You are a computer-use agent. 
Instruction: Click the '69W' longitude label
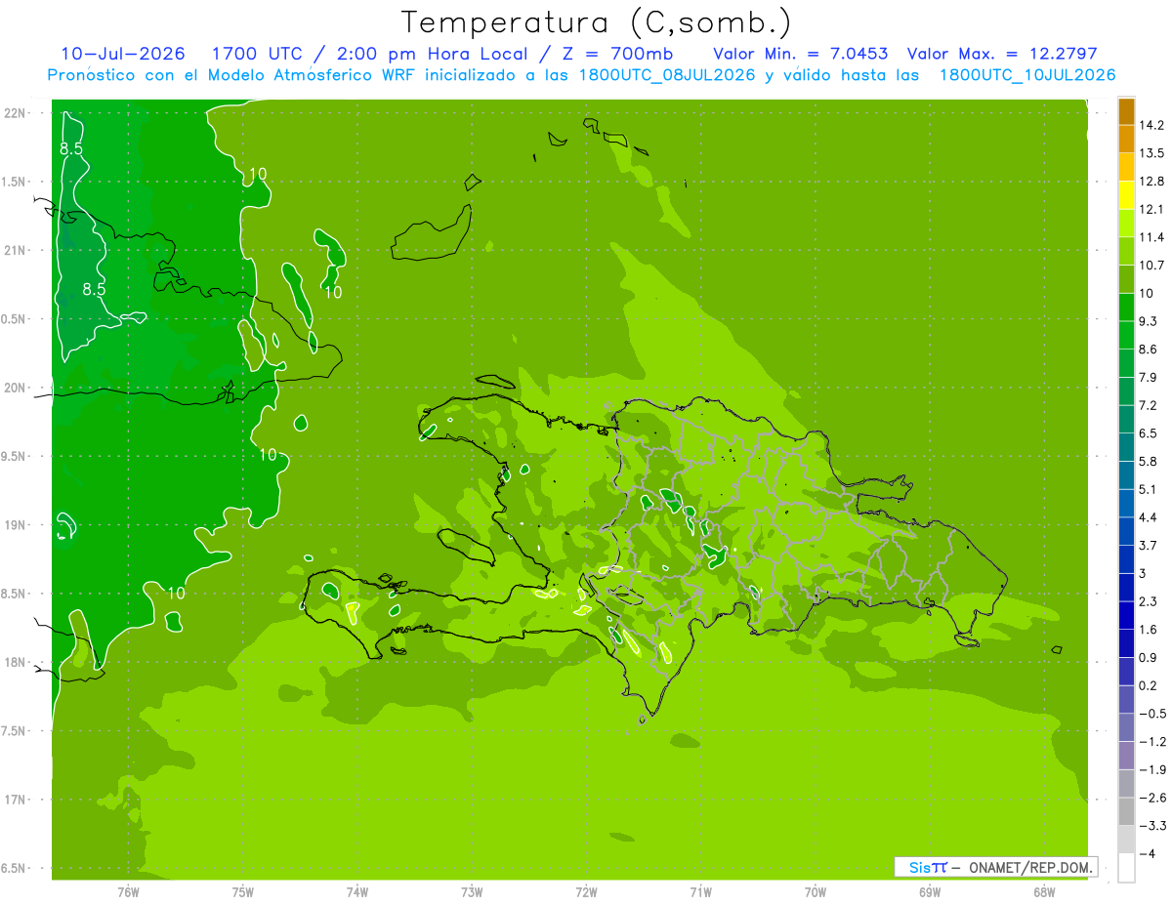(930, 891)
